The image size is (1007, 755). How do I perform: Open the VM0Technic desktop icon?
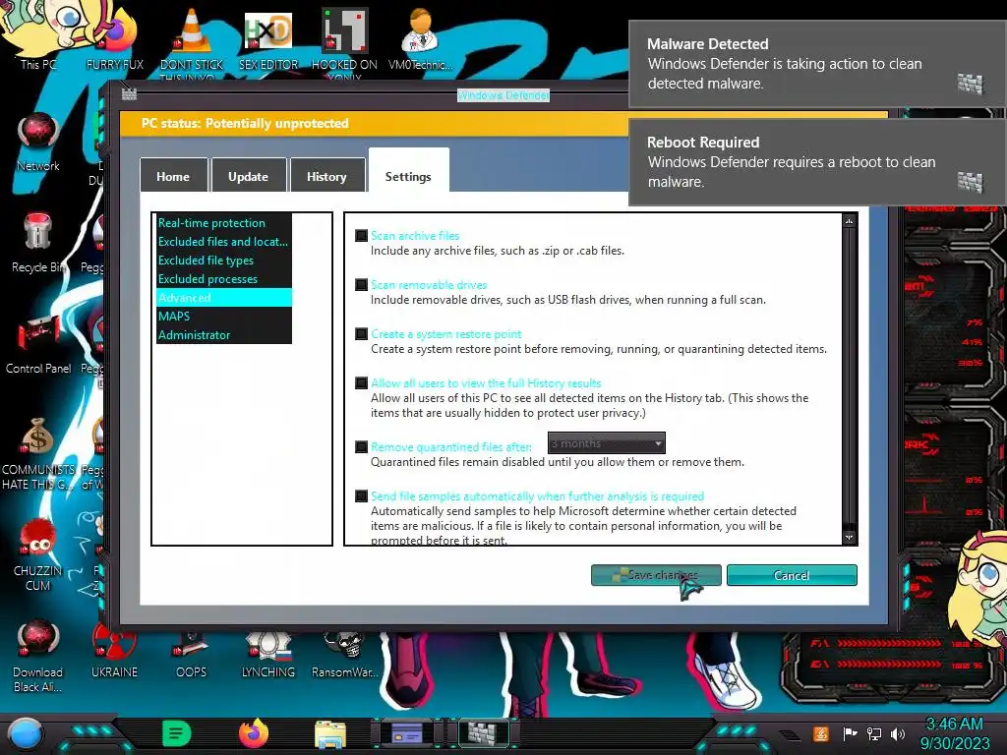tap(421, 38)
